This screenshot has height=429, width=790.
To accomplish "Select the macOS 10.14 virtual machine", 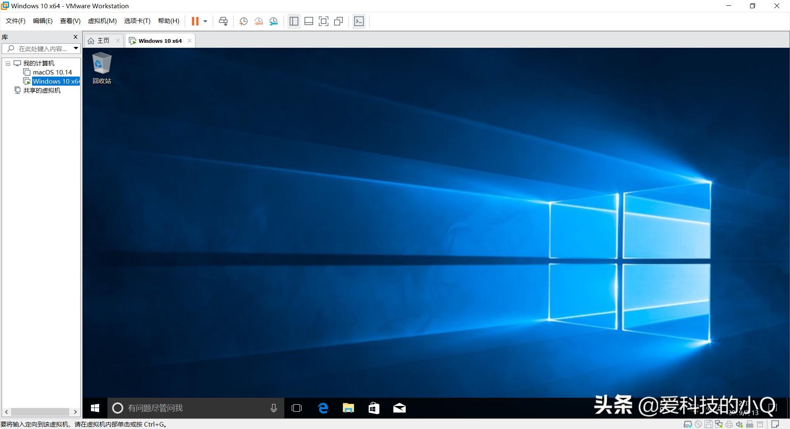I will [x=52, y=72].
